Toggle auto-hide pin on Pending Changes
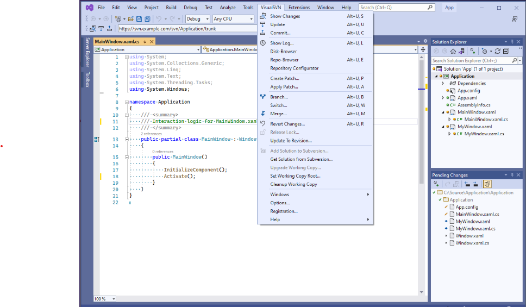 point(512,175)
